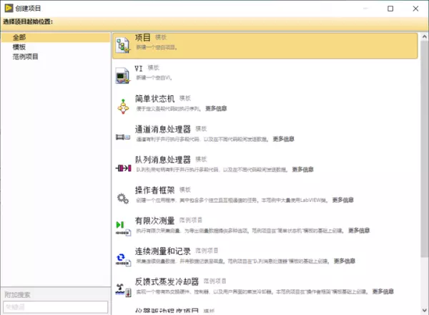Open 更多信息 link for 队列消息处理器
Viewport: 429px width, 315px height.
[x=302, y=169]
